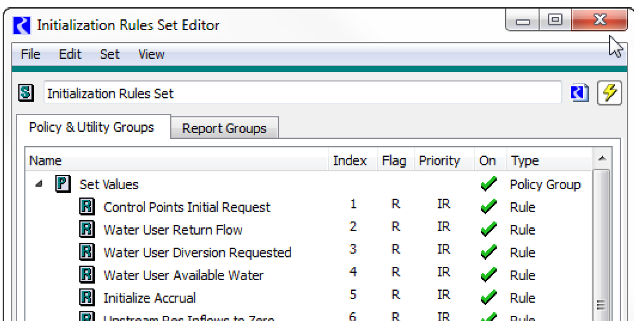Open the File menu

pyautogui.click(x=30, y=54)
